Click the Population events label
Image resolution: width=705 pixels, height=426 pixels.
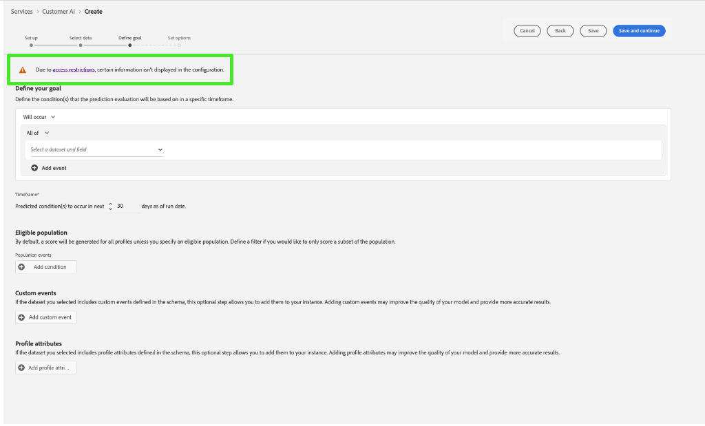click(33, 255)
